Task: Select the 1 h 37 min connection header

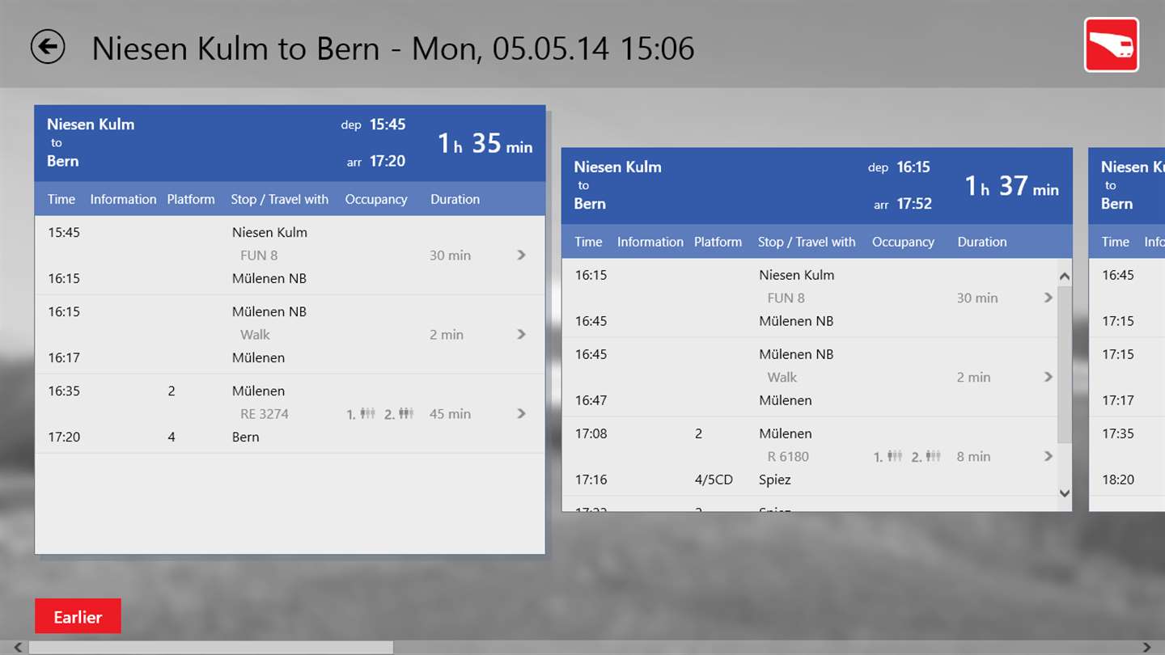Action: pos(816,186)
